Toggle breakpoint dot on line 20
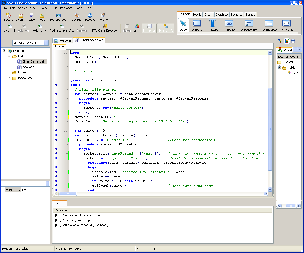Image resolution: width=304 pixels, height=253 pixels. tap(56, 85)
